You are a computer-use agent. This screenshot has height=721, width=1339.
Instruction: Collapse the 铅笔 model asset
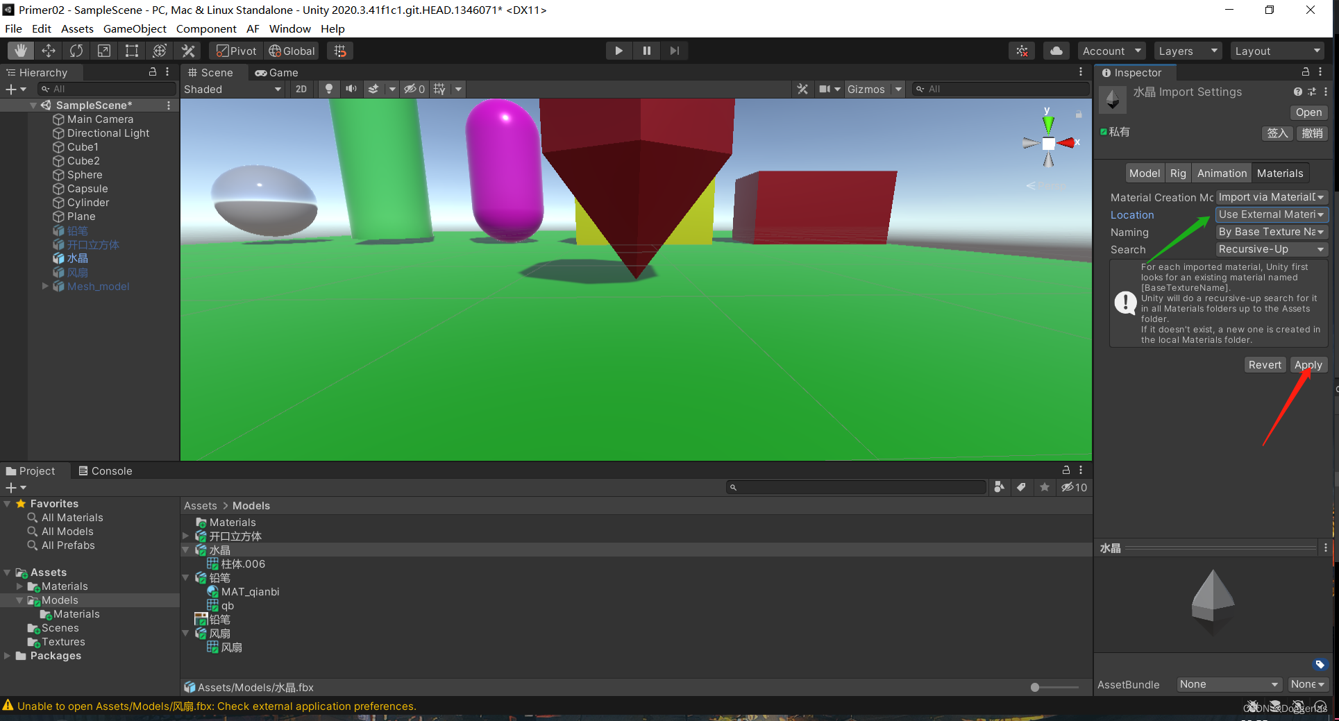point(185,577)
